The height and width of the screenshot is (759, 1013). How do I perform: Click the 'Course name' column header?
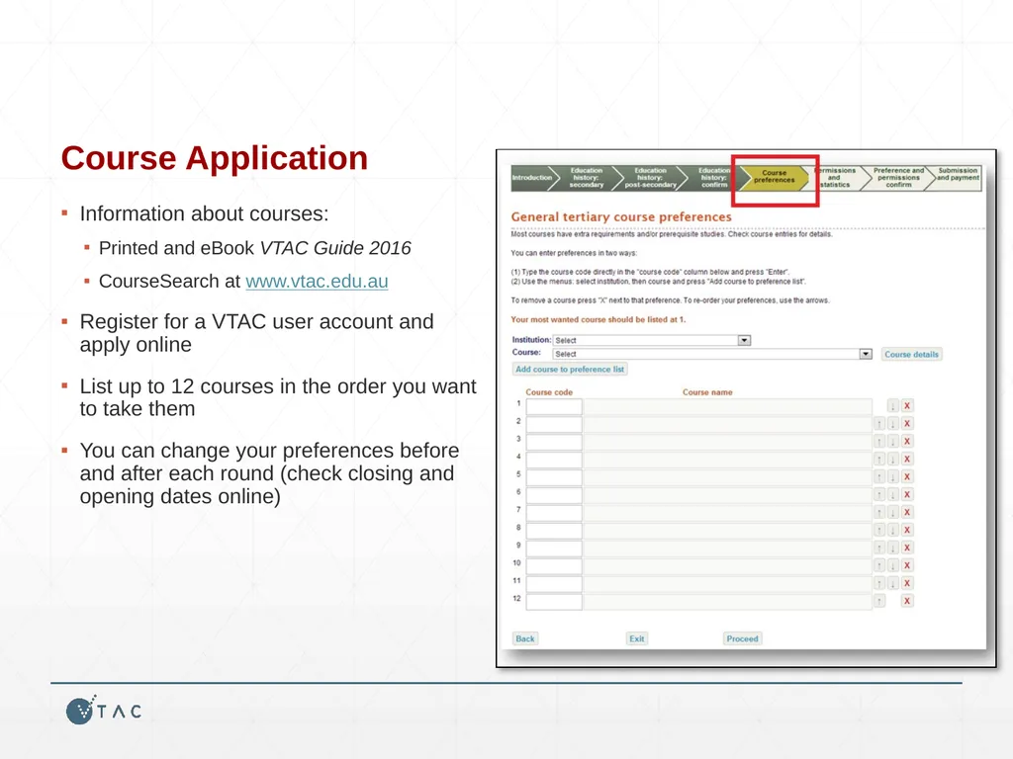pyautogui.click(x=707, y=392)
